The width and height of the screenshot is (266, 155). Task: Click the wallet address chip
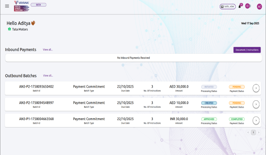[227, 7]
